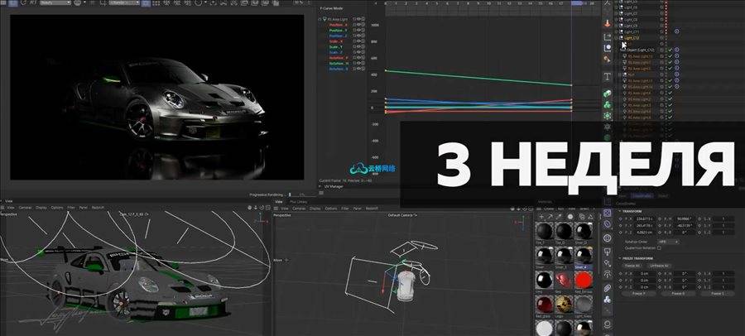Screen dimensions: 745x336
Task: Click the recycle icon in material manager toolbar
Action: [591, 217]
